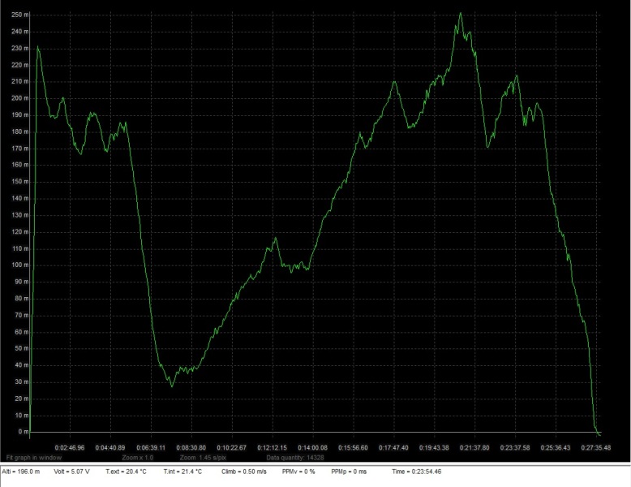Select the 100 m altitude axis label
This screenshot has width=631, height=487.
[x=18, y=265]
